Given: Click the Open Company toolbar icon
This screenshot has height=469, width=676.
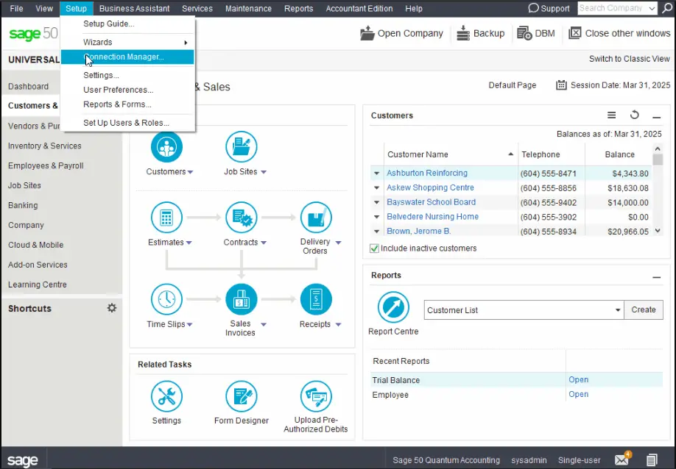Looking at the screenshot, I should 367,33.
